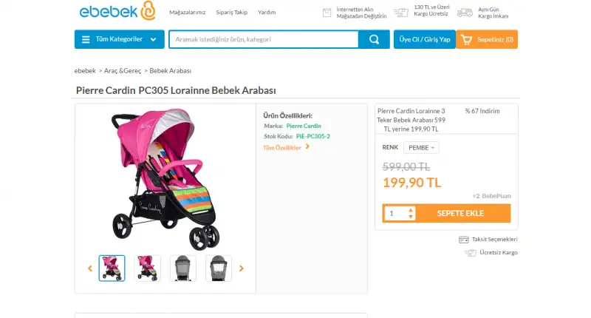Increase quantity with the up arrow

(411, 209)
